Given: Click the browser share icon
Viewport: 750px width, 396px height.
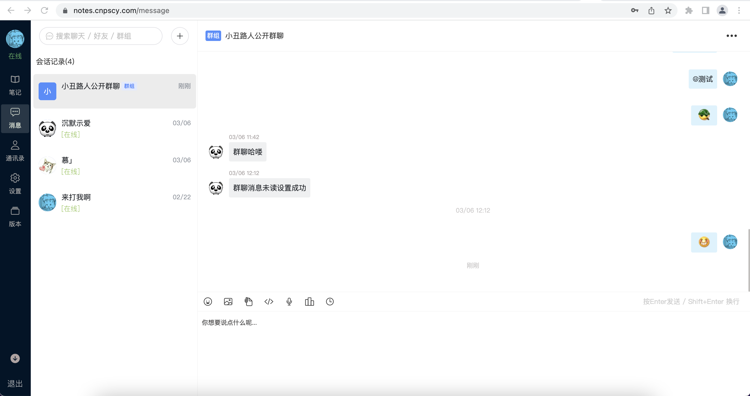Looking at the screenshot, I should tap(651, 10).
